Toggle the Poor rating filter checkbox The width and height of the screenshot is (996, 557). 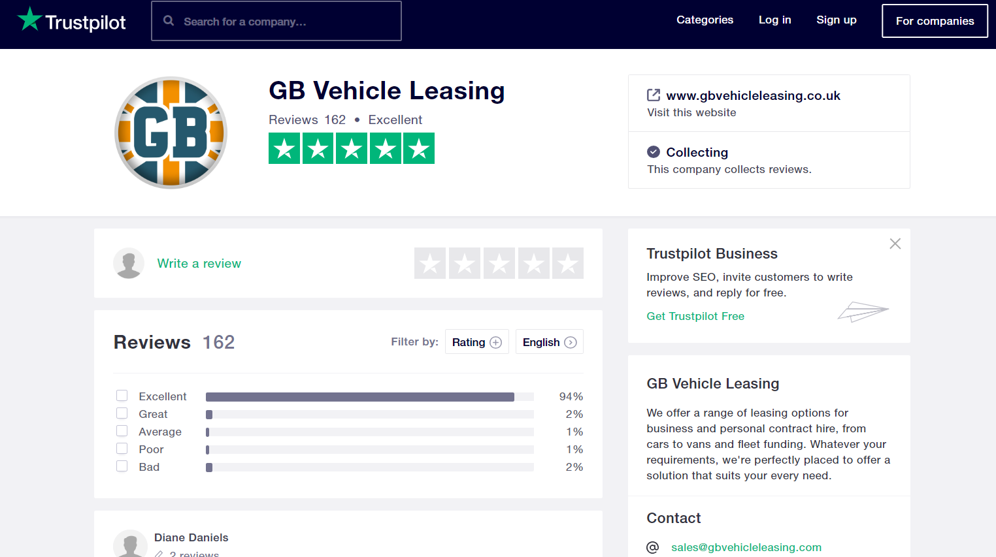(122, 449)
